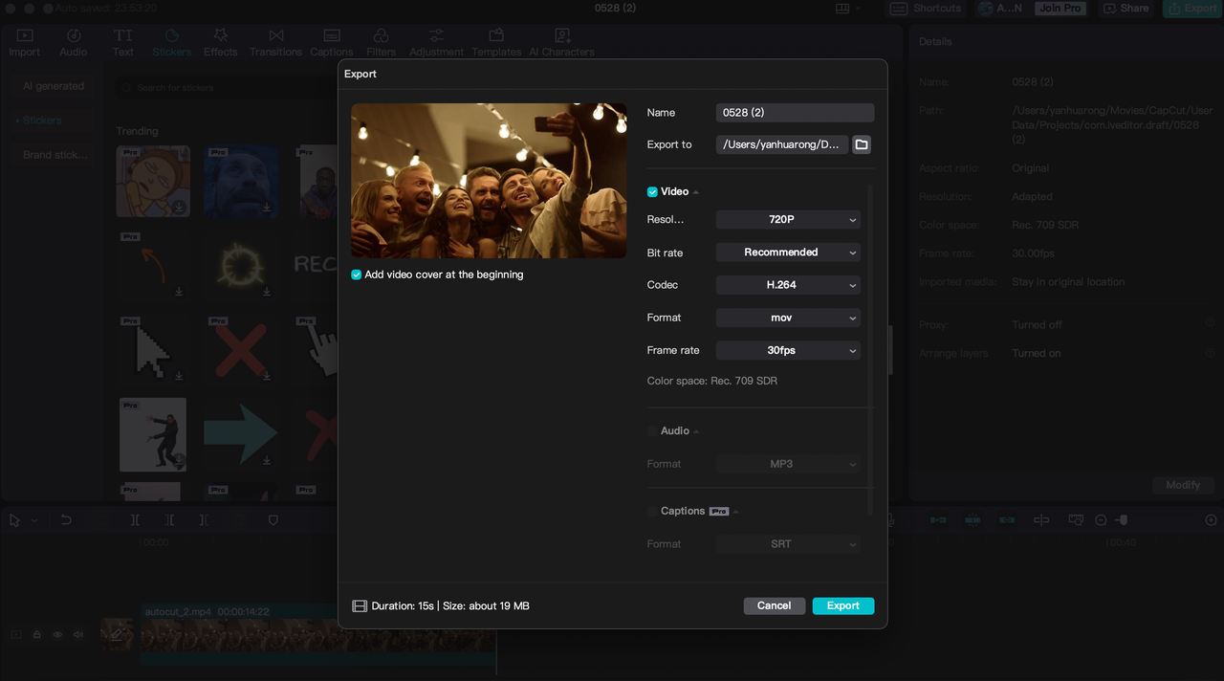Open the Templates panel in main window
The width and height of the screenshot is (1224, 681).
coord(496,43)
